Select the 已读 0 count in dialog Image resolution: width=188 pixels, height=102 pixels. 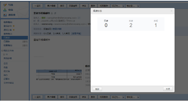point(106,24)
